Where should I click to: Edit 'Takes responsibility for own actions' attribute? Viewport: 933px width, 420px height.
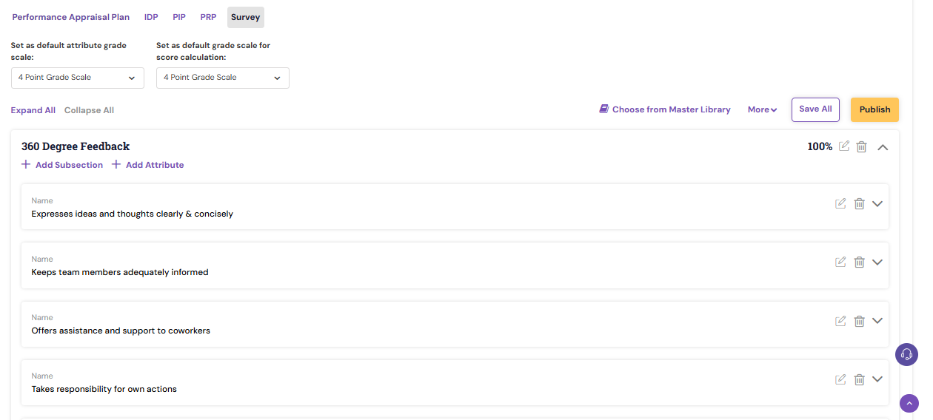[x=840, y=379]
